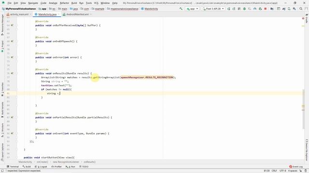This screenshot has width=309, height=173.
Task: Click the onEndOfSpeech override gutter icon
Action: click(12, 41)
